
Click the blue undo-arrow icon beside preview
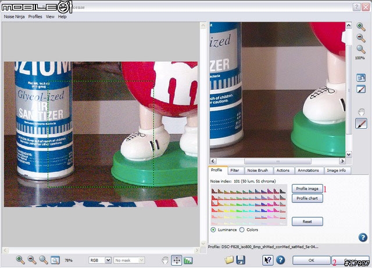tap(361, 77)
